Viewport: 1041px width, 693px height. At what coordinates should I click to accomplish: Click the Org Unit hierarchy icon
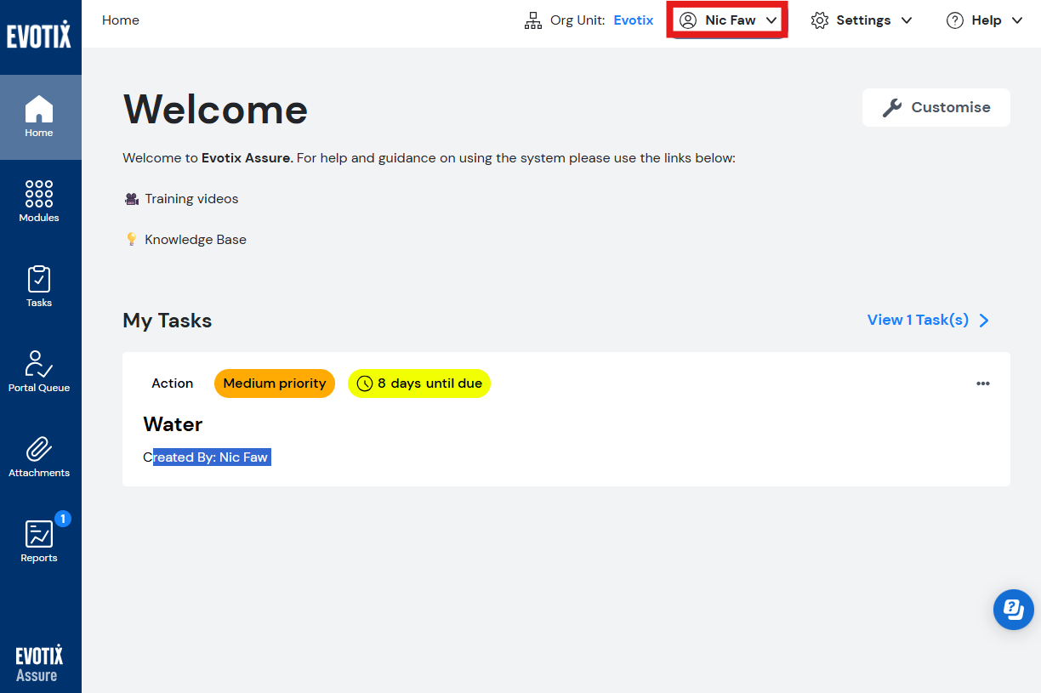[x=533, y=20]
